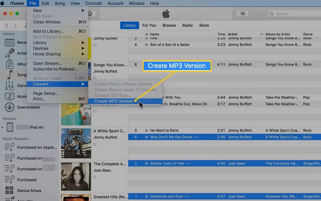The image size is (321, 201).
Task: Open the File menu
Action: click(33, 3)
